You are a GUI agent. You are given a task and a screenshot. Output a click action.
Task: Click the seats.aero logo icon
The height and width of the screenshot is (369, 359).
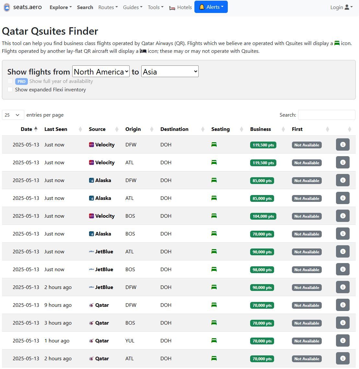coord(6,7)
